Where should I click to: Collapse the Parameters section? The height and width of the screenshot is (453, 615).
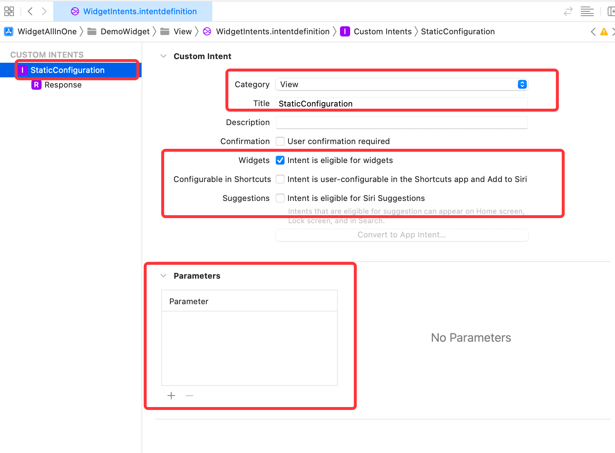click(163, 276)
